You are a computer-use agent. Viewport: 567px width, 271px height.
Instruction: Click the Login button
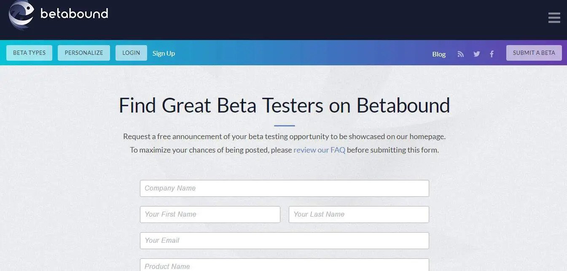(131, 53)
